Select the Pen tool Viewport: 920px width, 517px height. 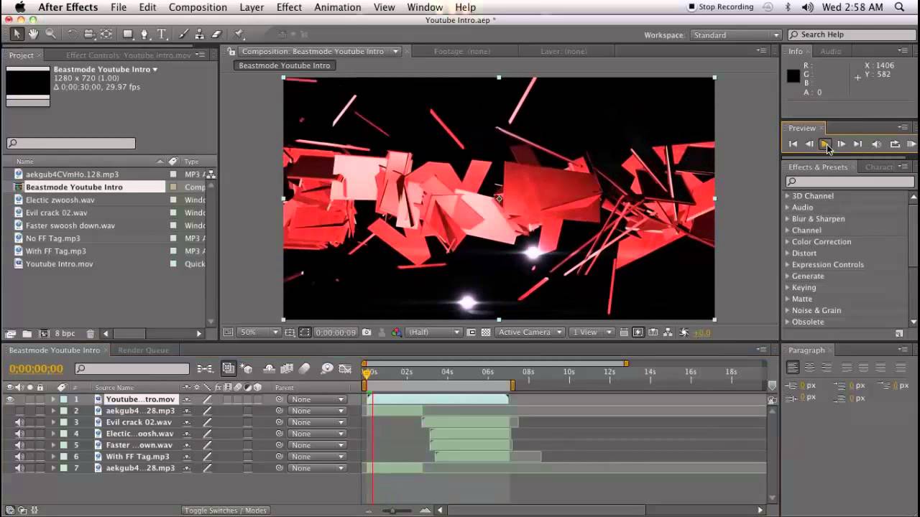pos(144,34)
